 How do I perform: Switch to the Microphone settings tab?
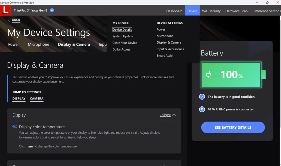[x=38, y=44]
